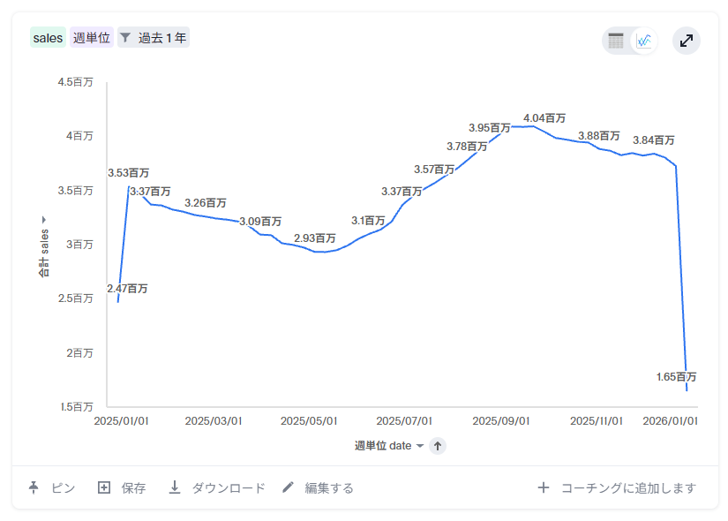728x521 pixels.
Task: Select the 週単位 chip
Action: [x=92, y=38]
